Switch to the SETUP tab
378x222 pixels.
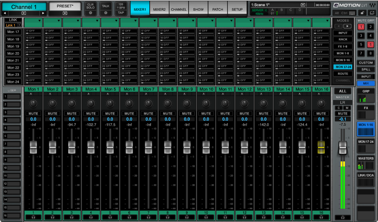tap(237, 9)
